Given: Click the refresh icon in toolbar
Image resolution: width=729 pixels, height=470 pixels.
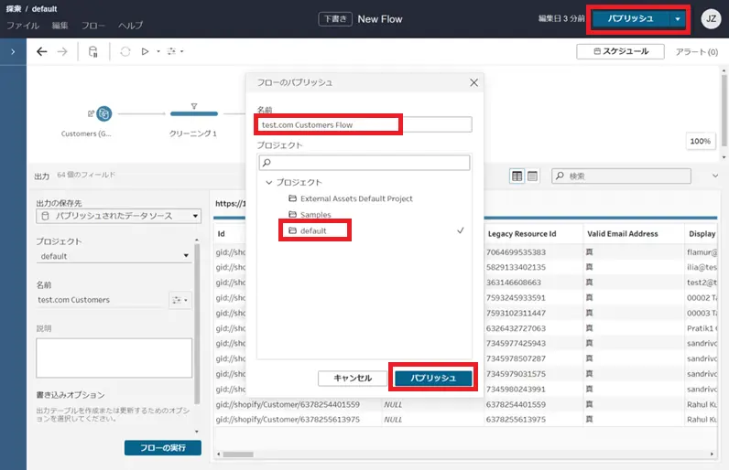Looking at the screenshot, I should [x=125, y=51].
